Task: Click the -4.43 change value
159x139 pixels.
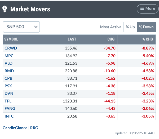Action: click(111, 109)
